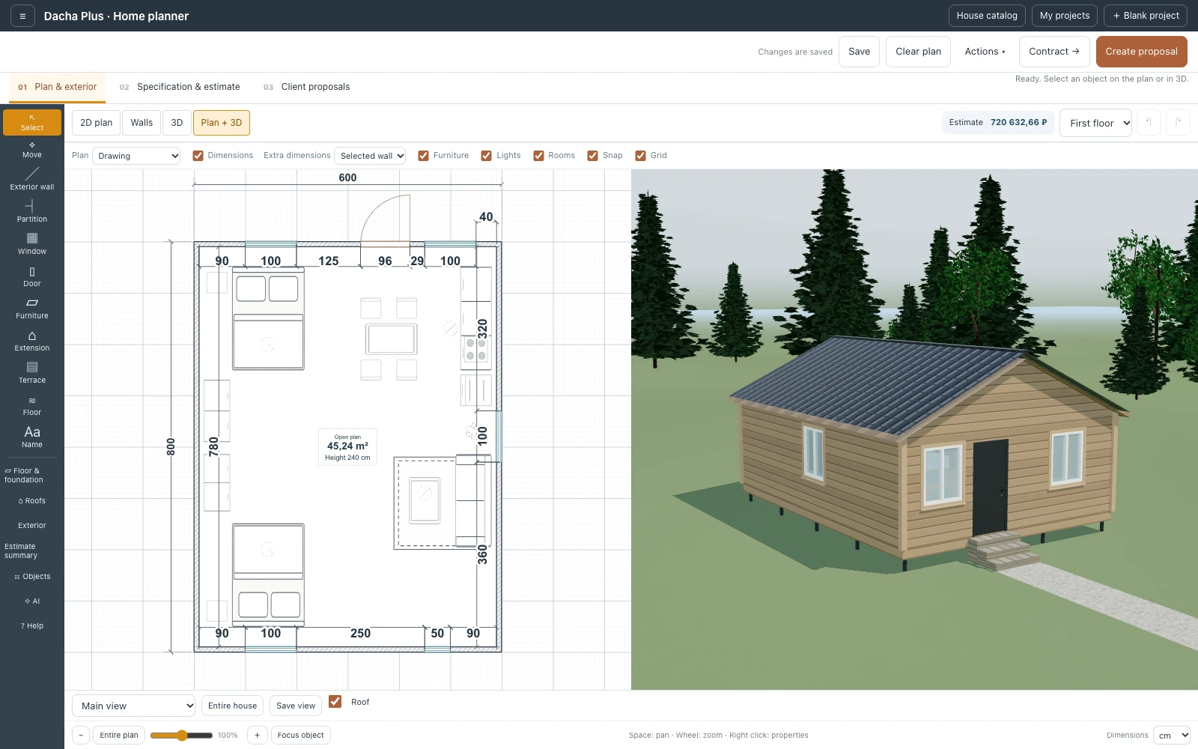This screenshot has width=1198, height=749.
Task: Open the Client proposals tab
Action: point(307,87)
